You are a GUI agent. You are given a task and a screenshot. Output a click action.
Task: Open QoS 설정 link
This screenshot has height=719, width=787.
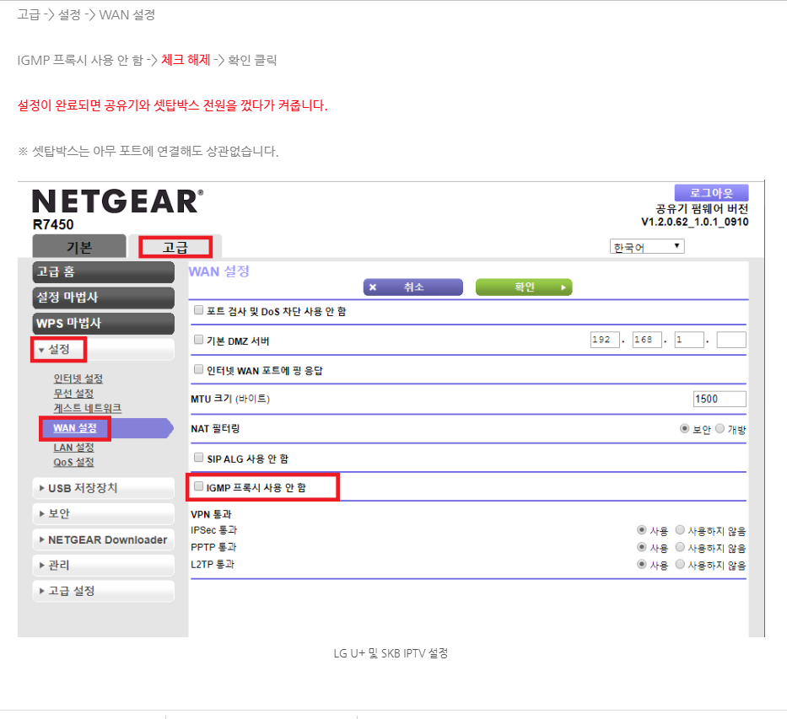click(x=73, y=462)
